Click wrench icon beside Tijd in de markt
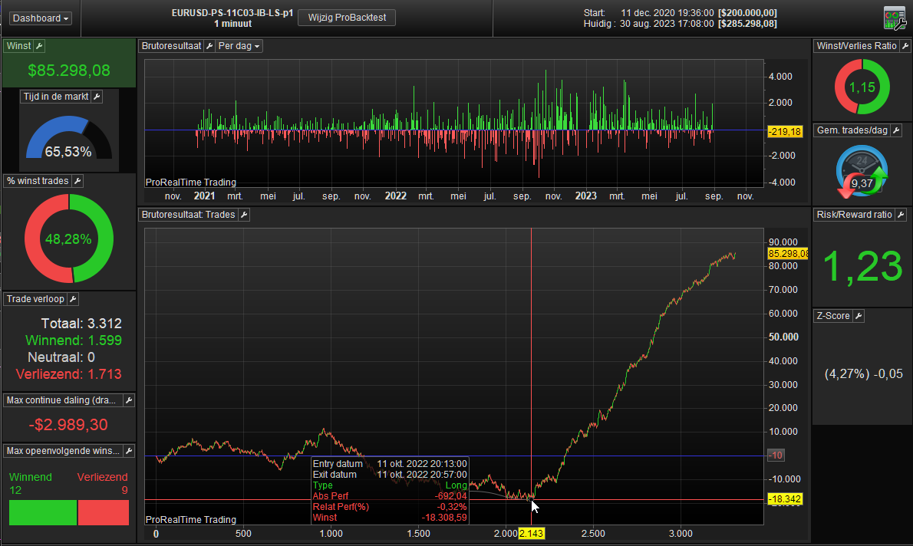 [x=97, y=97]
